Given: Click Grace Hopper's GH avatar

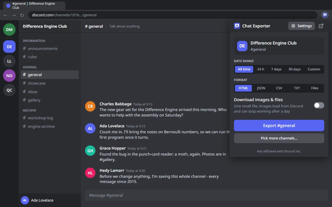Looking at the screenshot, I should coord(90,151).
